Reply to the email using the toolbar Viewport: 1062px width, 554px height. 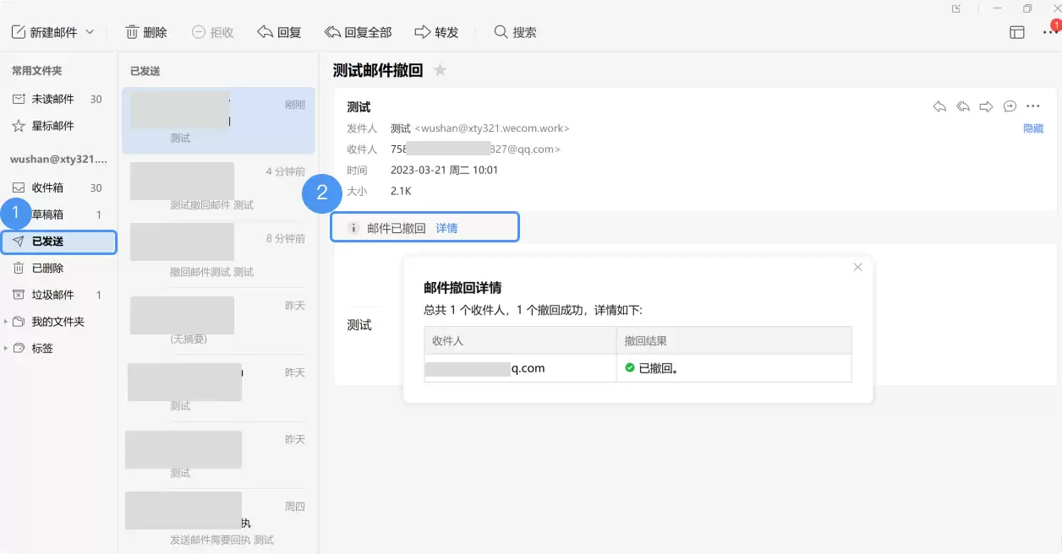click(279, 31)
